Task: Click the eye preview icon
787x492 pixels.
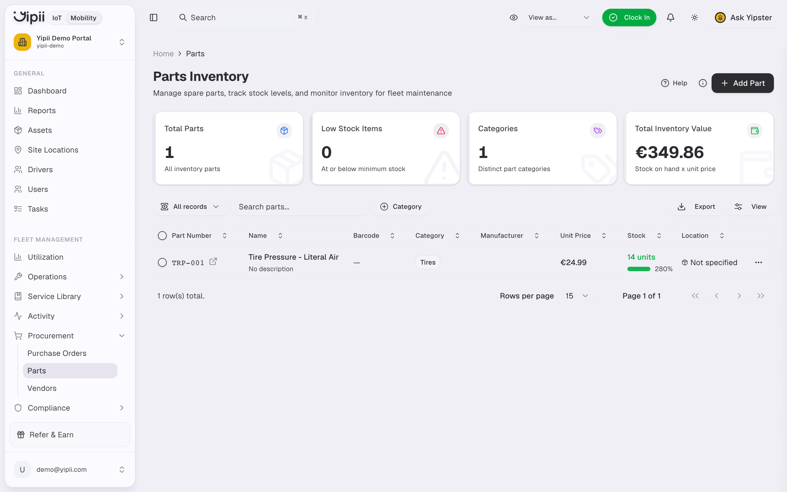Action: pos(513,17)
